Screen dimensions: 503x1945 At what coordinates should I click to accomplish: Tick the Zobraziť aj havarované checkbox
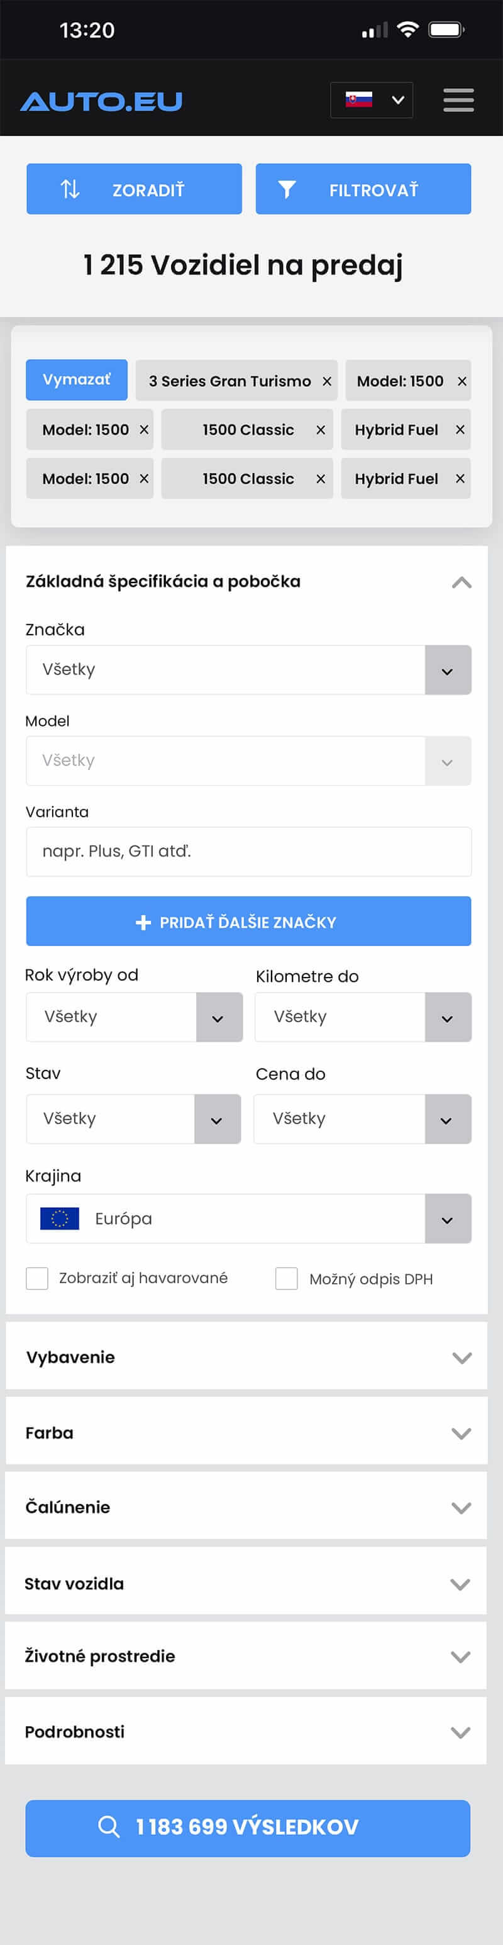coord(37,1278)
